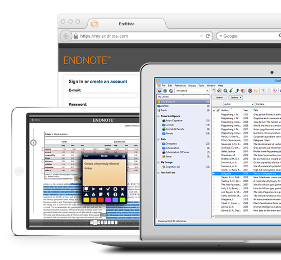Image resolution: width=281 pixels, height=260 pixels.
Task: Toggle read status dot for Seftel, Joshua row
Action: (214, 151)
